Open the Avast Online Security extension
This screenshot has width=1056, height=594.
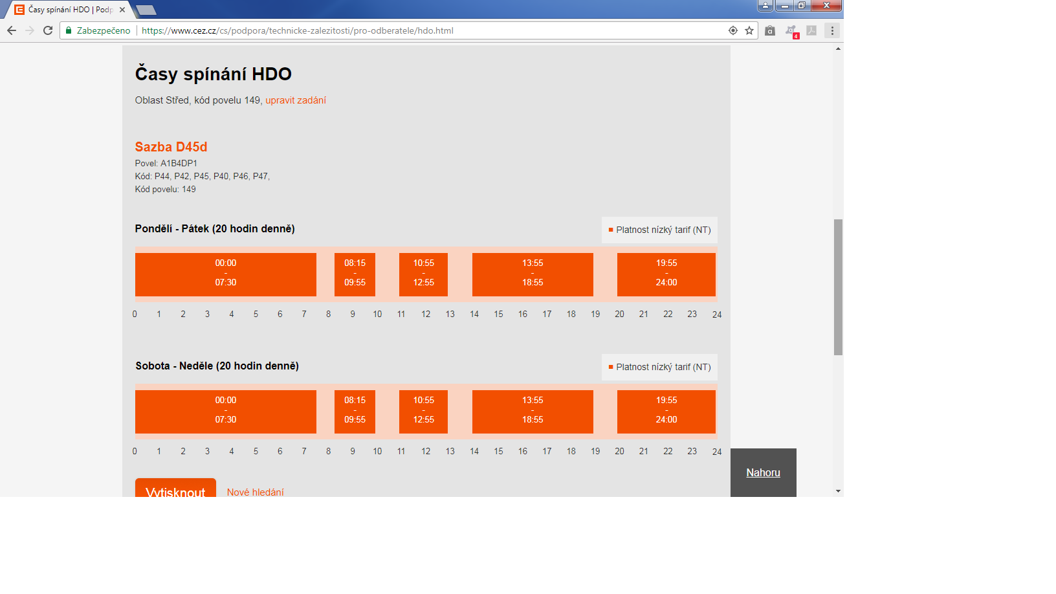[x=791, y=30]
